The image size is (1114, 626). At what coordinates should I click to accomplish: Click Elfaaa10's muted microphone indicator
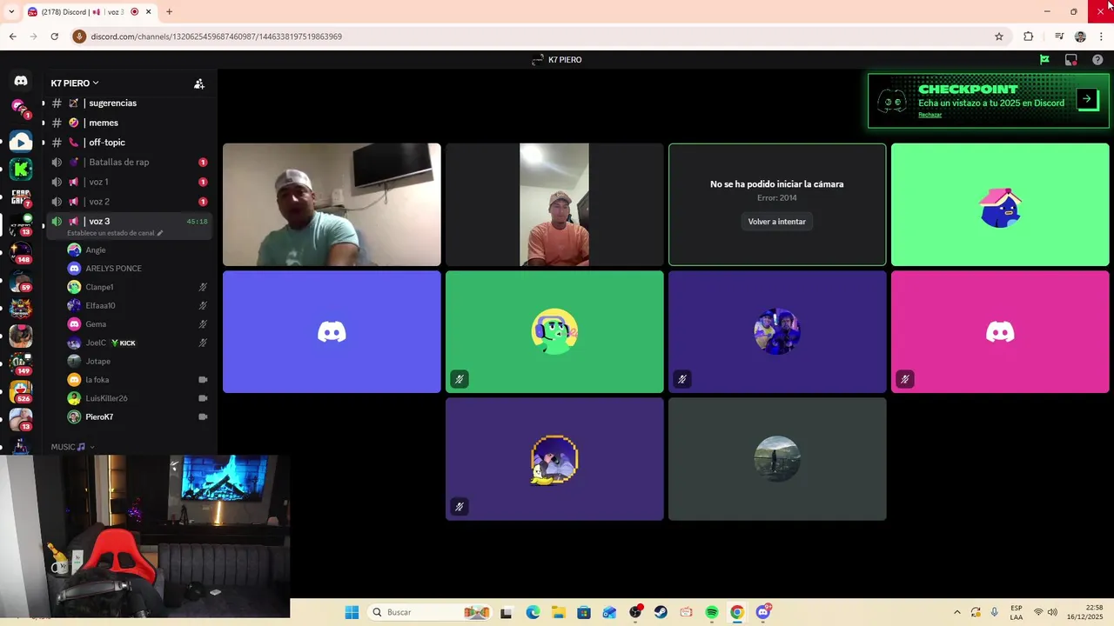pyautogui.click(x=203, y=305)
